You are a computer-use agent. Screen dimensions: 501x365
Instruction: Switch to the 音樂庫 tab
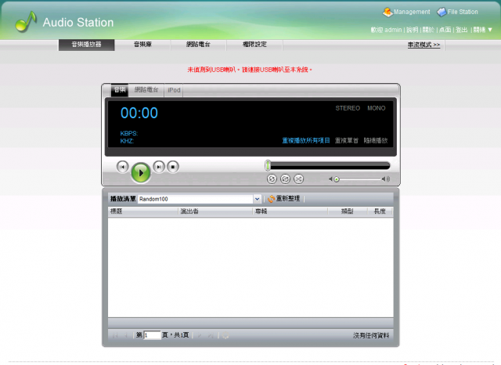pyautogui.click(x=142, y=45)
